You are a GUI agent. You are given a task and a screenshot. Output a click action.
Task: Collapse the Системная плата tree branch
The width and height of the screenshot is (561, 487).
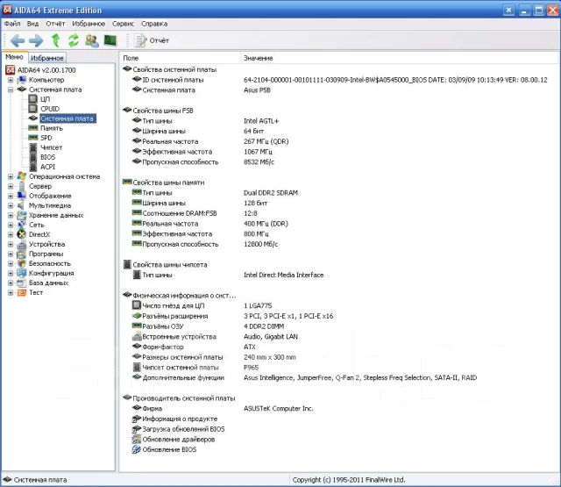click(x=11, y=90)
